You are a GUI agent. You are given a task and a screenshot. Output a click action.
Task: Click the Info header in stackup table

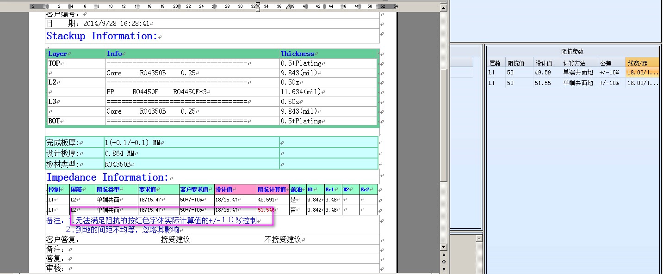coord(114,54)
